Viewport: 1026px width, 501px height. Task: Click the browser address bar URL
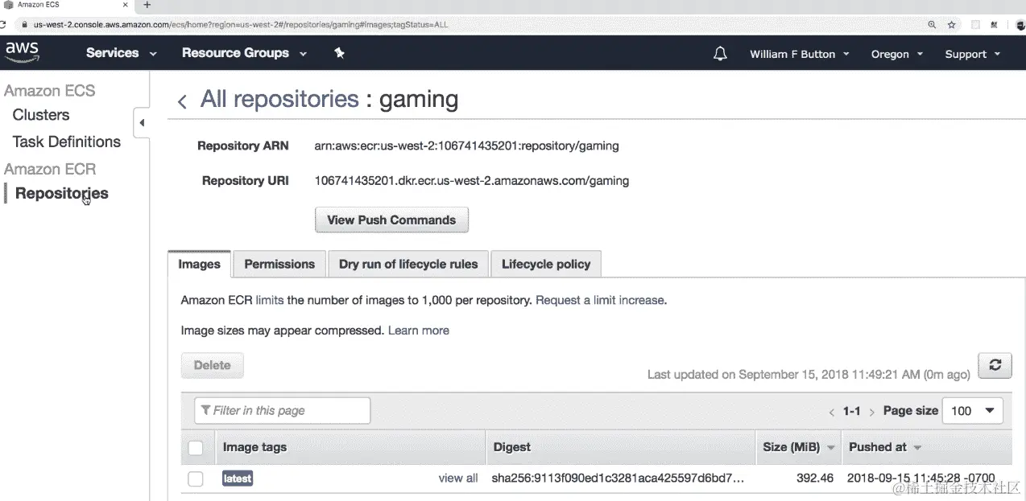[x=240, y=25]
